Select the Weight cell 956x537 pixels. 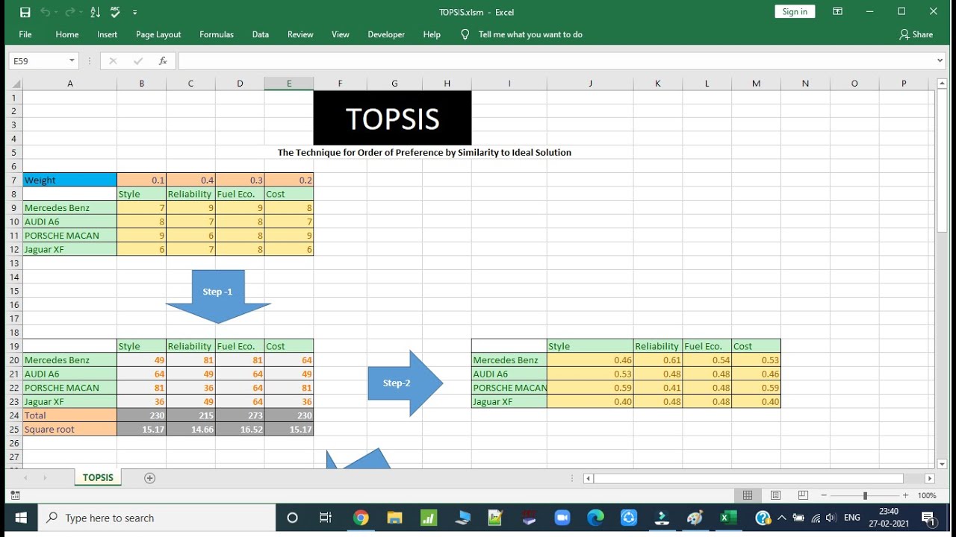coord(70,180)
